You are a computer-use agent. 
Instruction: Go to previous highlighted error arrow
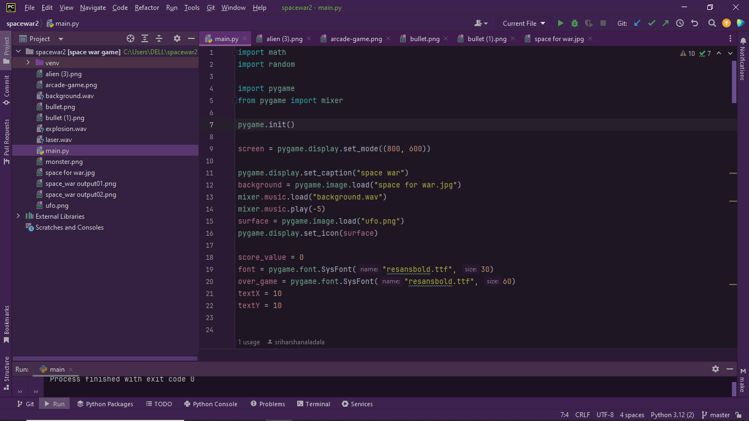tap(719, 53)
